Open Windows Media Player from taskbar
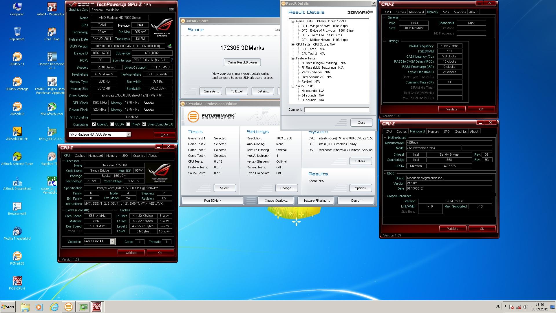The image size is (556, 313). pos(39,307)
